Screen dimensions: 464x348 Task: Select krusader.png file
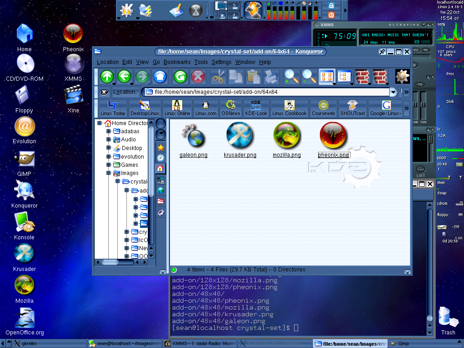click(240, 140)
